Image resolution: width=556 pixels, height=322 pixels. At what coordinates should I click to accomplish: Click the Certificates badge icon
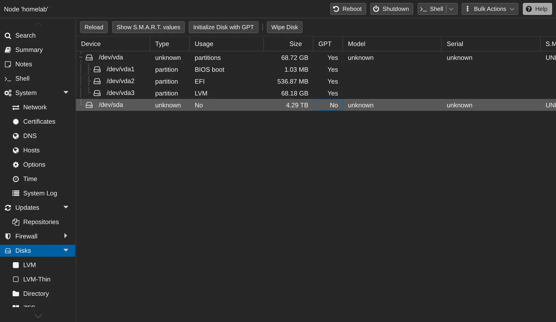(x=16, y=122)
